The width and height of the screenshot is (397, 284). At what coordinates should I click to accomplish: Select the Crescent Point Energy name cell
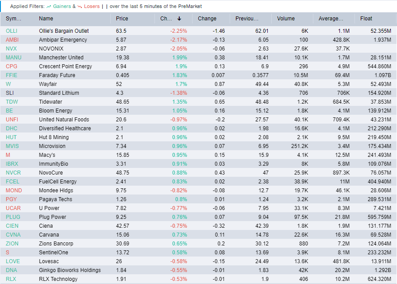coord(66,66)
